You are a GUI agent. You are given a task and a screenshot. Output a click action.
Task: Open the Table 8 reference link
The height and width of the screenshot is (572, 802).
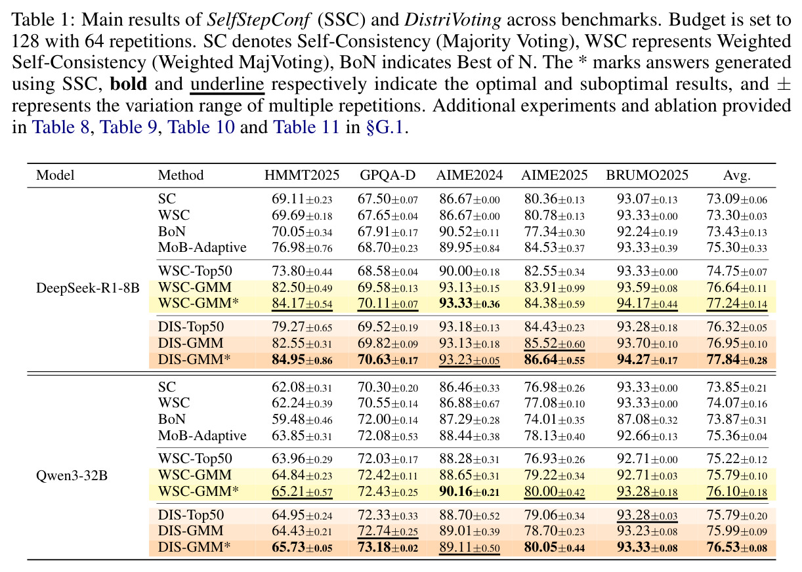pyautogui.click(x=61, y=127)
